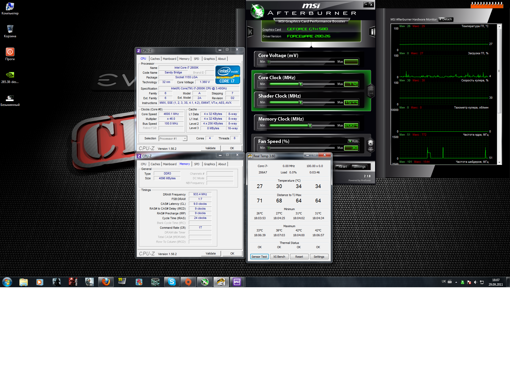The height and width of the screenshot is (383, 510).
Task: Expand the Processor #1 selection dropdown
Action: pos(185,139)
